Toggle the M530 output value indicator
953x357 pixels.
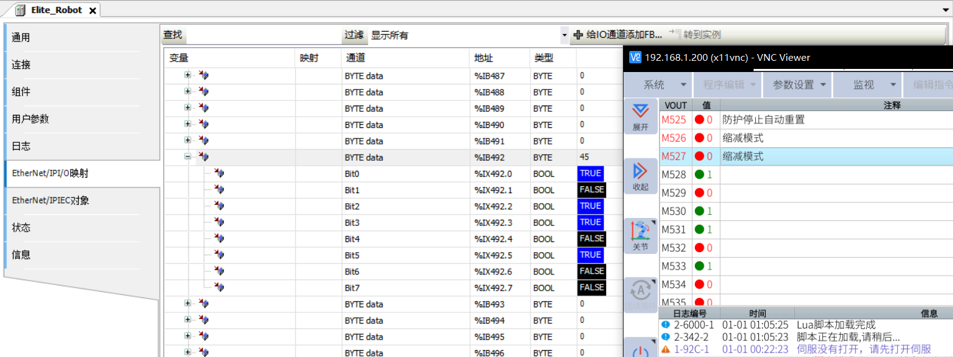click(699, 211)
